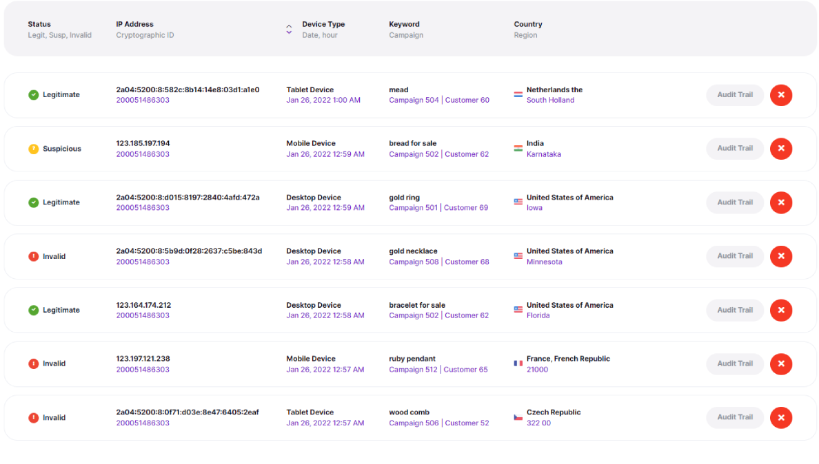Screen dimensions: 819x464
Task: Click Keyword column header
Action: point(404,24)
